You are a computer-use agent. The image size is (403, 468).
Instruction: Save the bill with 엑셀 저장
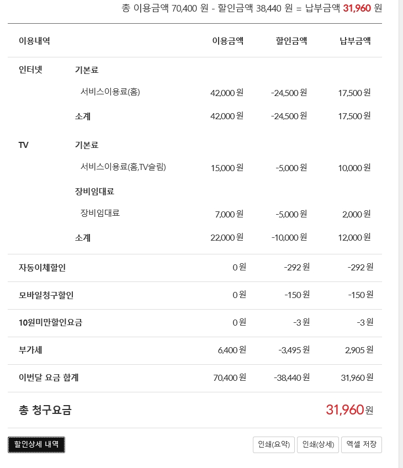pos(362,444)
